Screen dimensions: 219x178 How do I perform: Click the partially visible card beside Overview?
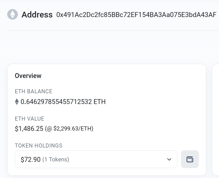click(x=215, y=120)
